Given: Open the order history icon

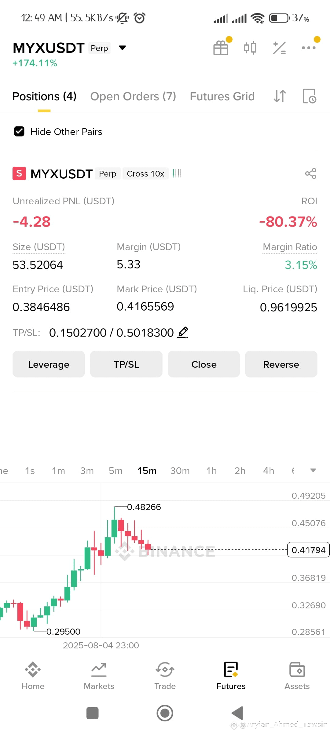Looking at the screenshot, I should (309, 96).
